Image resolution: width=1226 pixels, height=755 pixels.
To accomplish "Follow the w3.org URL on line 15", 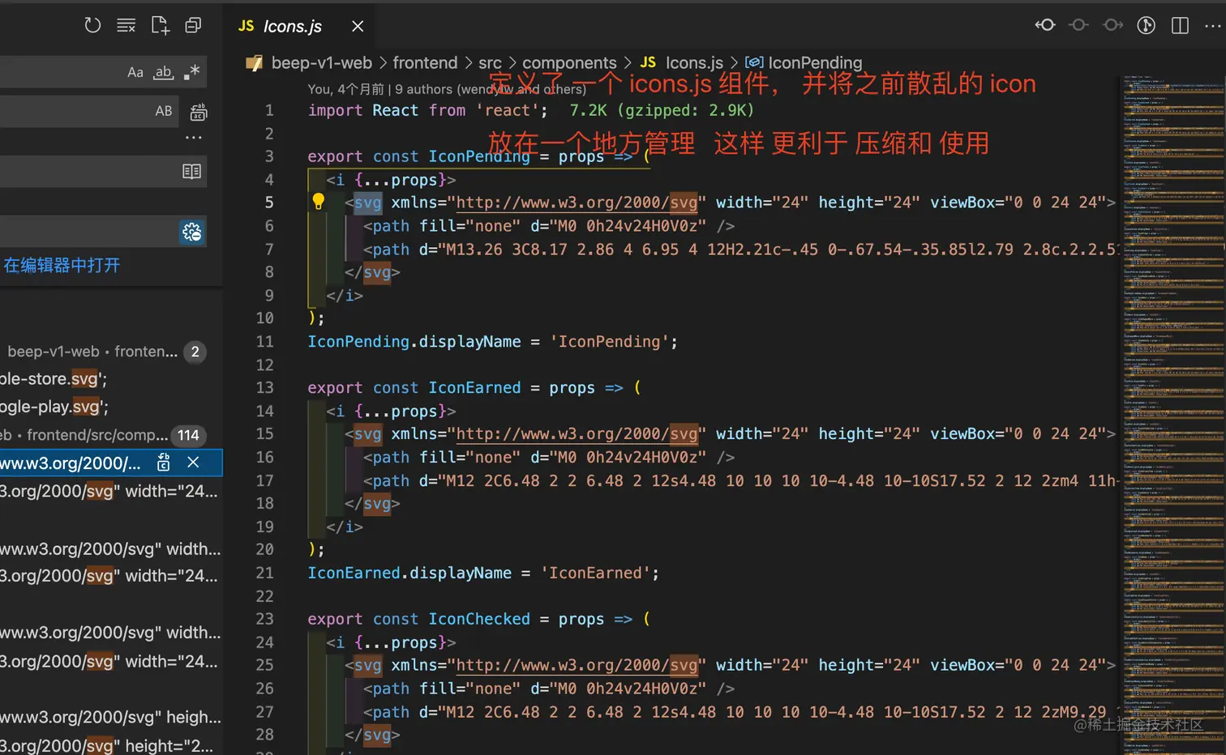I will [577, 434].
